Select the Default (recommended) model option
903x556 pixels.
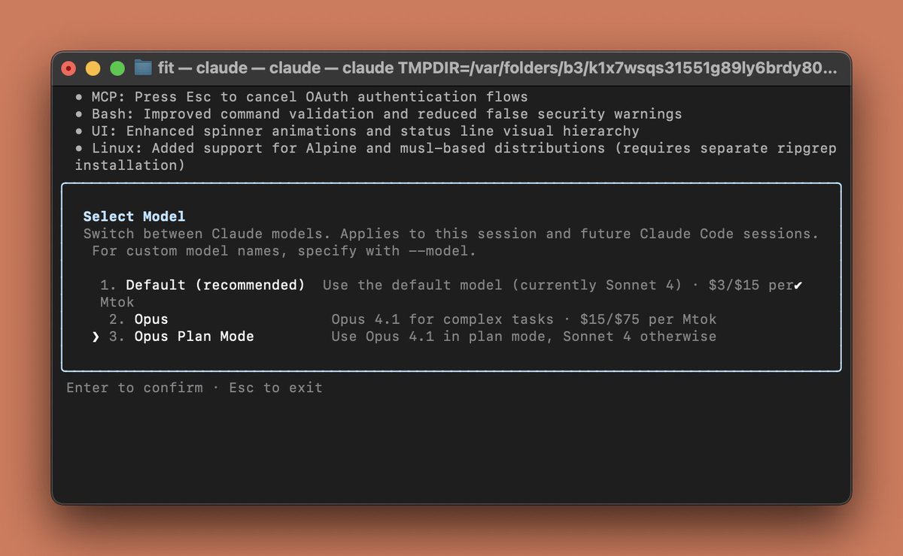(x=216, y=285)
